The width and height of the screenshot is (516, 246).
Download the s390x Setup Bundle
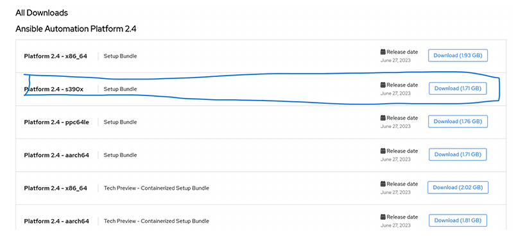(x=458, y=88)
